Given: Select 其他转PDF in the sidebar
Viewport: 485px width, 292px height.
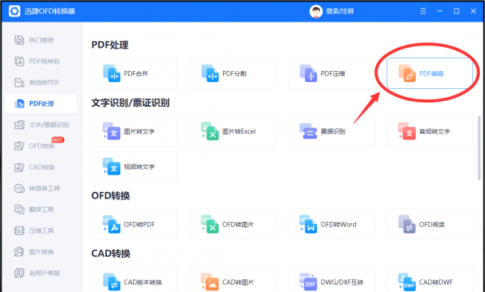Looking at the screenshot, I should click(41, 82).
